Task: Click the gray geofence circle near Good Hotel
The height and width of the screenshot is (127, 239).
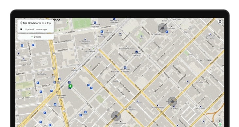Action: 163,28
